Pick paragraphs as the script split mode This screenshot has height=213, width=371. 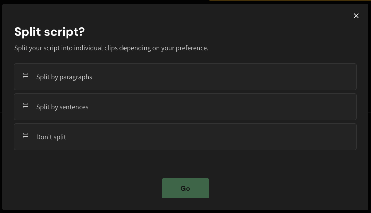(x=185, y=77)
